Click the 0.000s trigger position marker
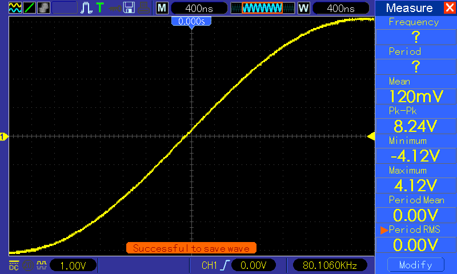The height and width of the screenshot is (274, 457). 191,21
